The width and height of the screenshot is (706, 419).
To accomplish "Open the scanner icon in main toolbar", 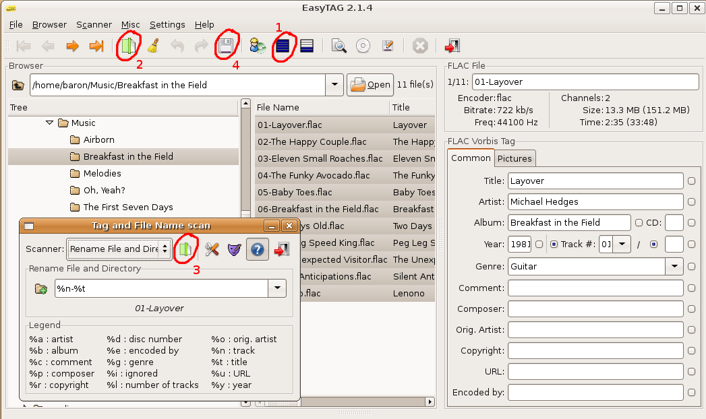I will click(x=128, y=46).
